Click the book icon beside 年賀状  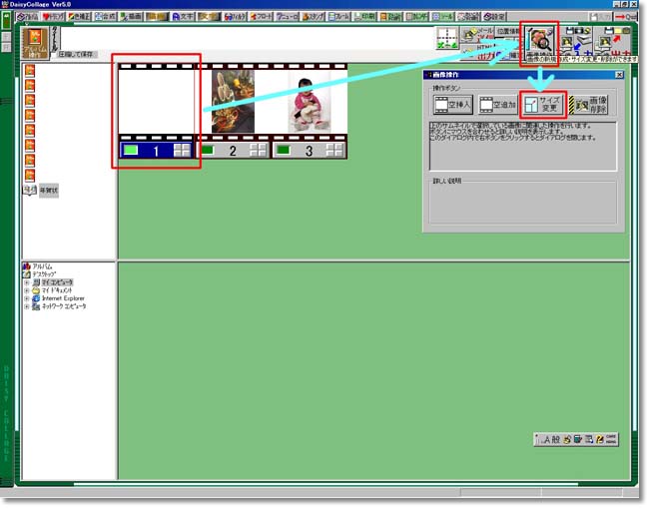click(x=30, y=191)
